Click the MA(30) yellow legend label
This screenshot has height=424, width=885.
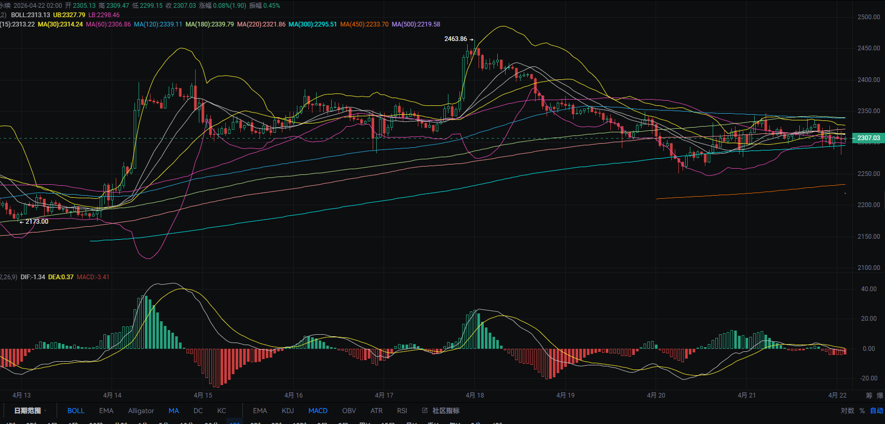[60, 24]
